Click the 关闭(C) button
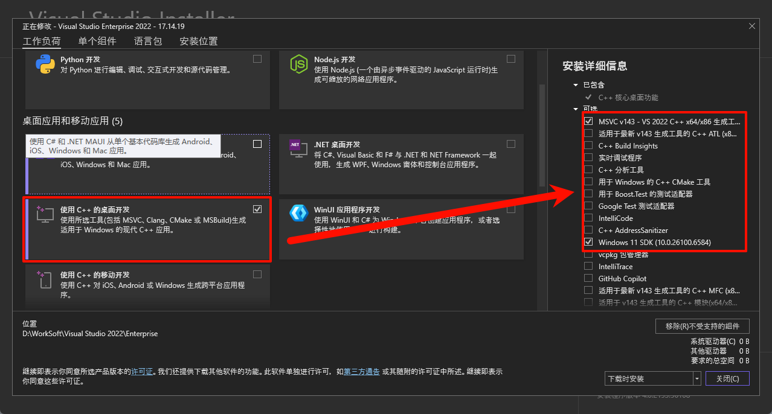 tap(727, 378)
